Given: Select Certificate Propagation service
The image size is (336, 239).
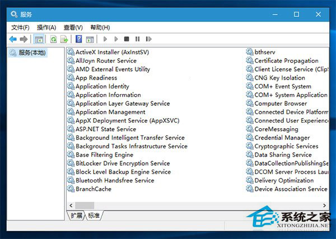Looking at the screenshot, I should tap(282, 60).
